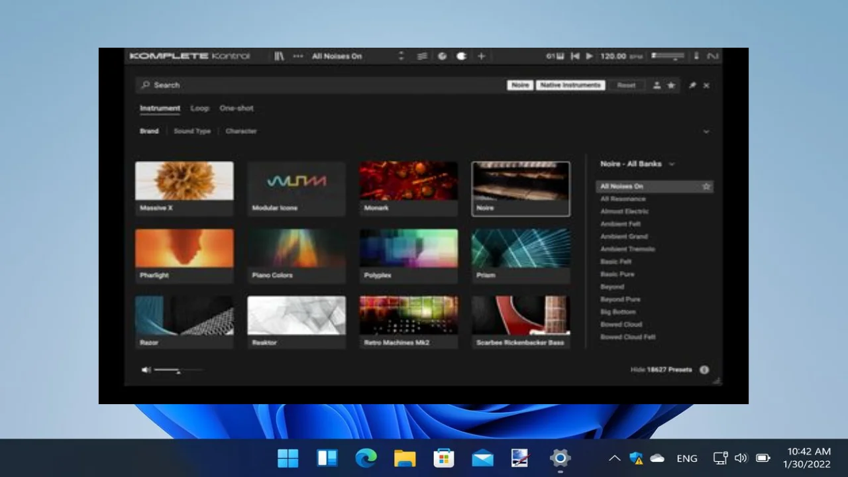Open the three-dots options menu
Viewport: 848px width, 477px height.
pyautogui.click(x=298, y=56)
